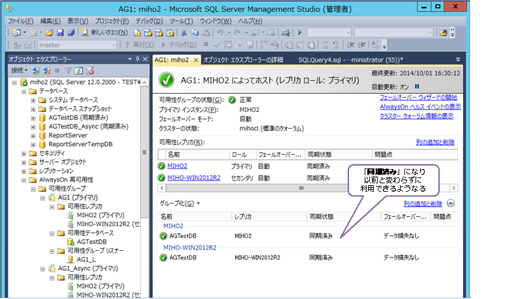Click the 同期状態 header in lower grid
521x299 pixels.
click(344, 217)
